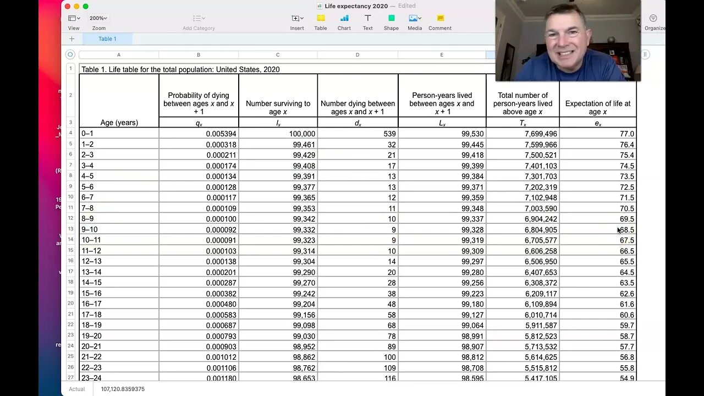The width and height of the screenshot is (704, 396).
Task: Click the age cell '10–11'
Action: tap(119, 240)
